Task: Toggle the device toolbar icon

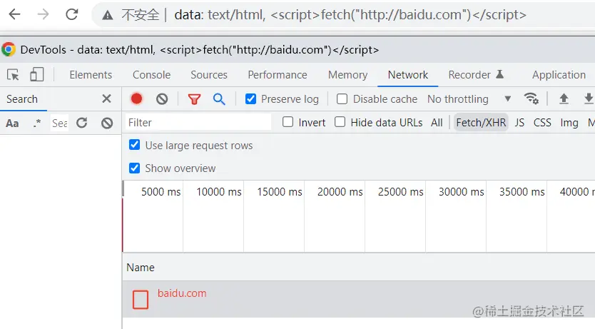Action: pyautogui.click(x=36, y=74)
